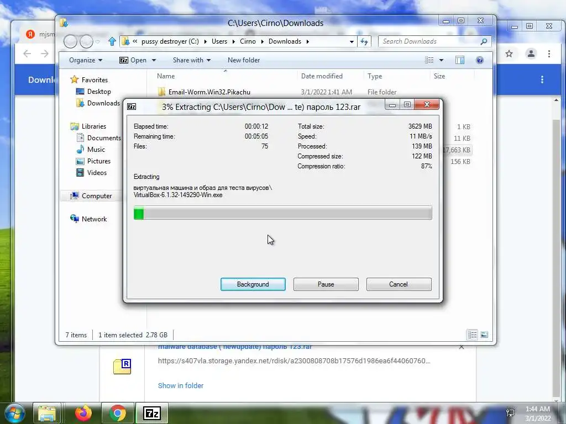Click the Up arrow in Explorer
Screen dimensions: 566x424
112,41
